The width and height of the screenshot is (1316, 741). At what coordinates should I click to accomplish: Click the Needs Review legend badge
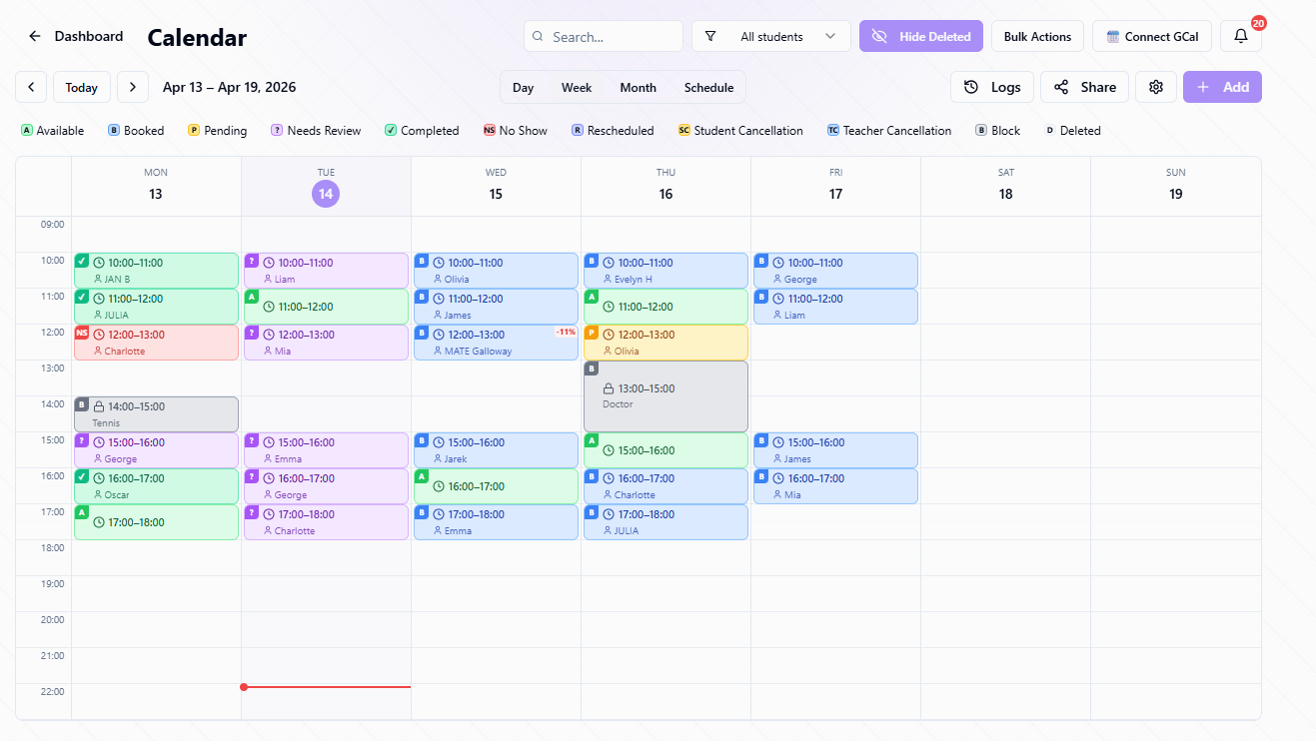(277, 131)
